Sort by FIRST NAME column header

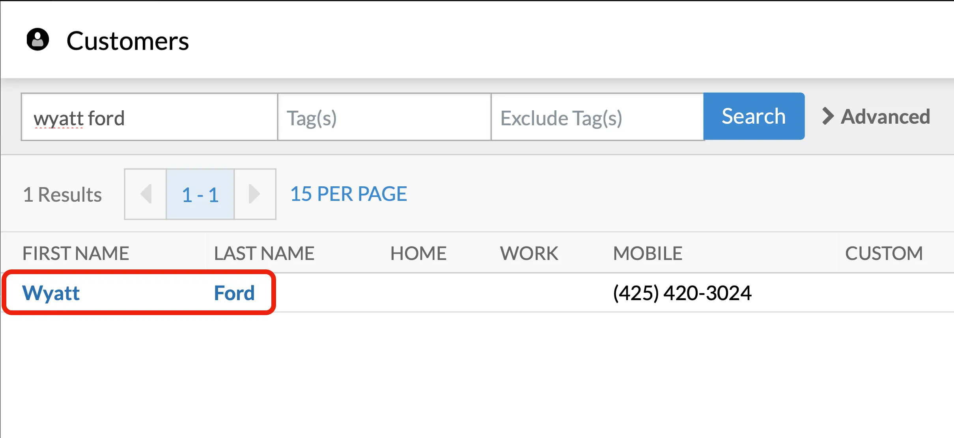click(x=76, y=253)
